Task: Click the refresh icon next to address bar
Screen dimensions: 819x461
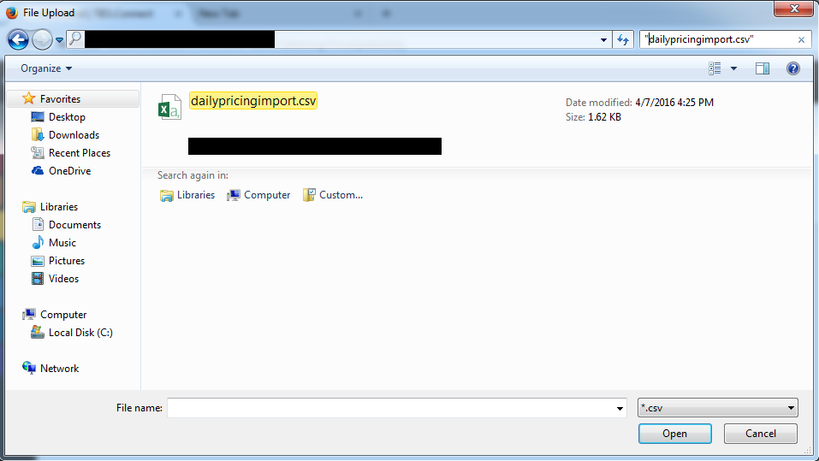Action: tap(624, 39)
